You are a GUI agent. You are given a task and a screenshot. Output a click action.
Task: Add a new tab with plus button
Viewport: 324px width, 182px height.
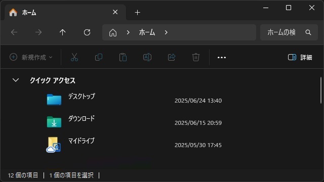coord(137,13)
